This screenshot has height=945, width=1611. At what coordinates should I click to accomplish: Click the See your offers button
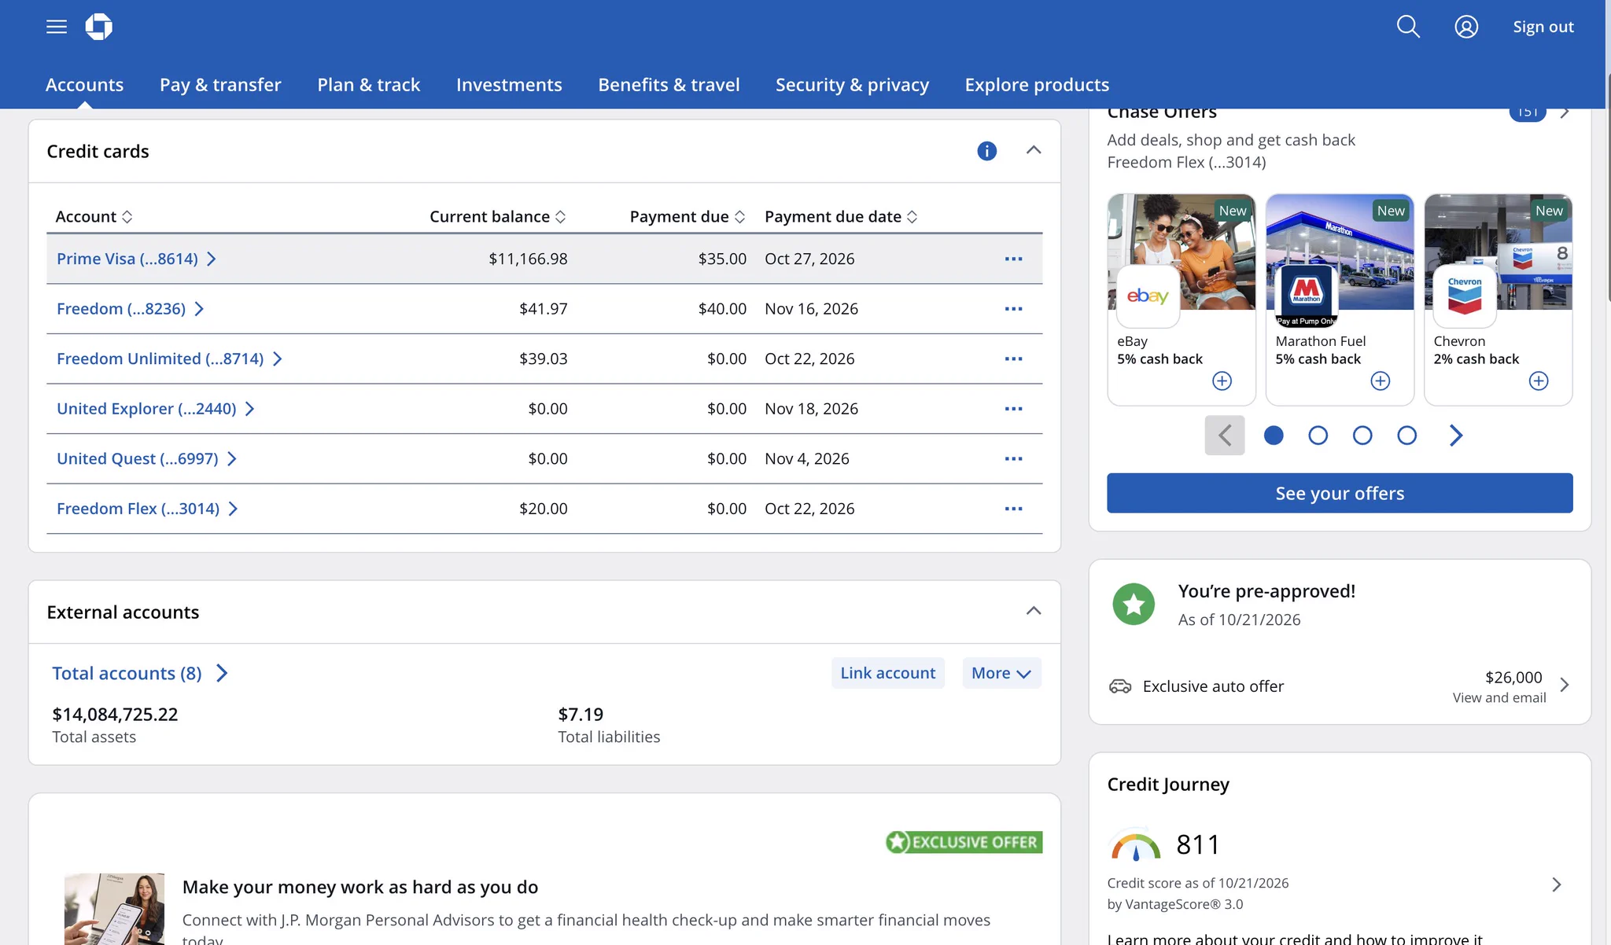pos(1340,493)
